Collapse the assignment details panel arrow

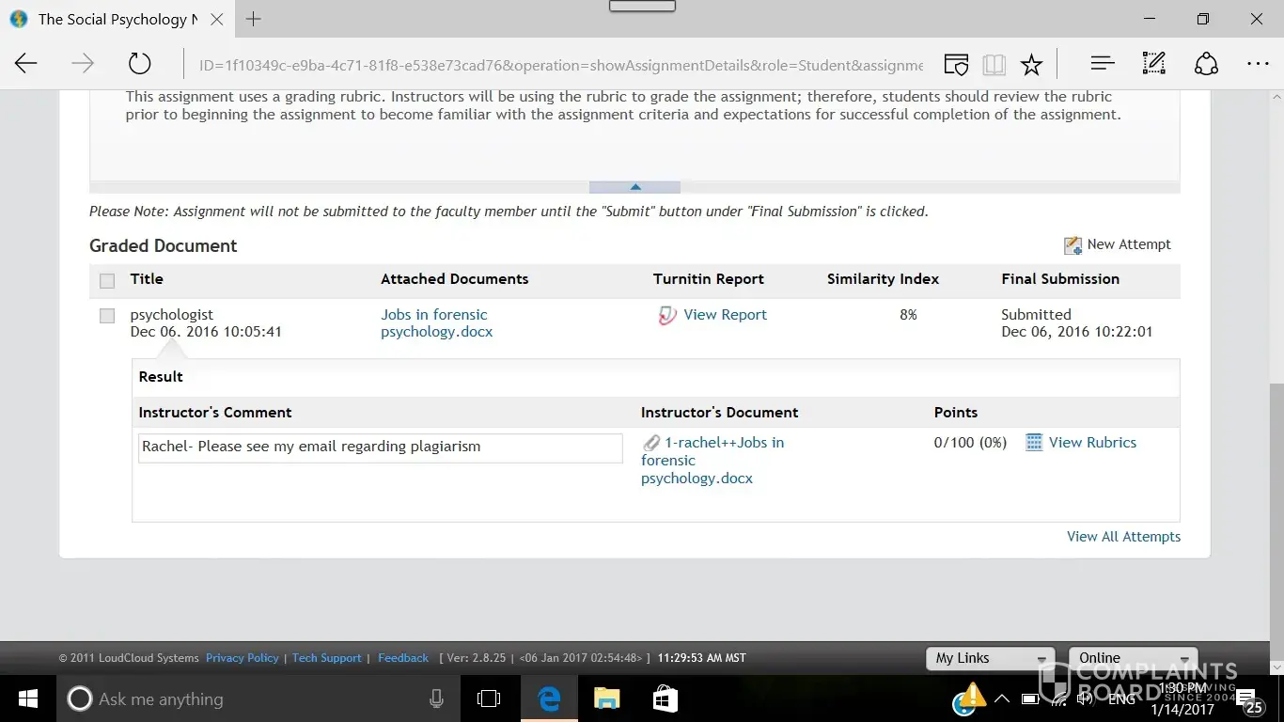(x=634, y=187)
